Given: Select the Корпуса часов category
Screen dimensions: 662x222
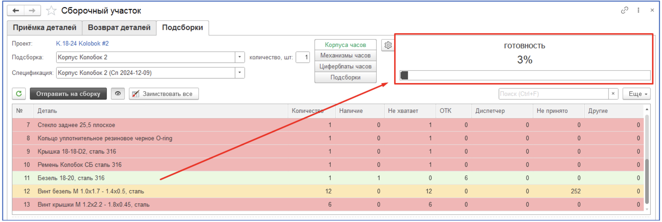Looking at the screenshot, I should click(345, 45).
